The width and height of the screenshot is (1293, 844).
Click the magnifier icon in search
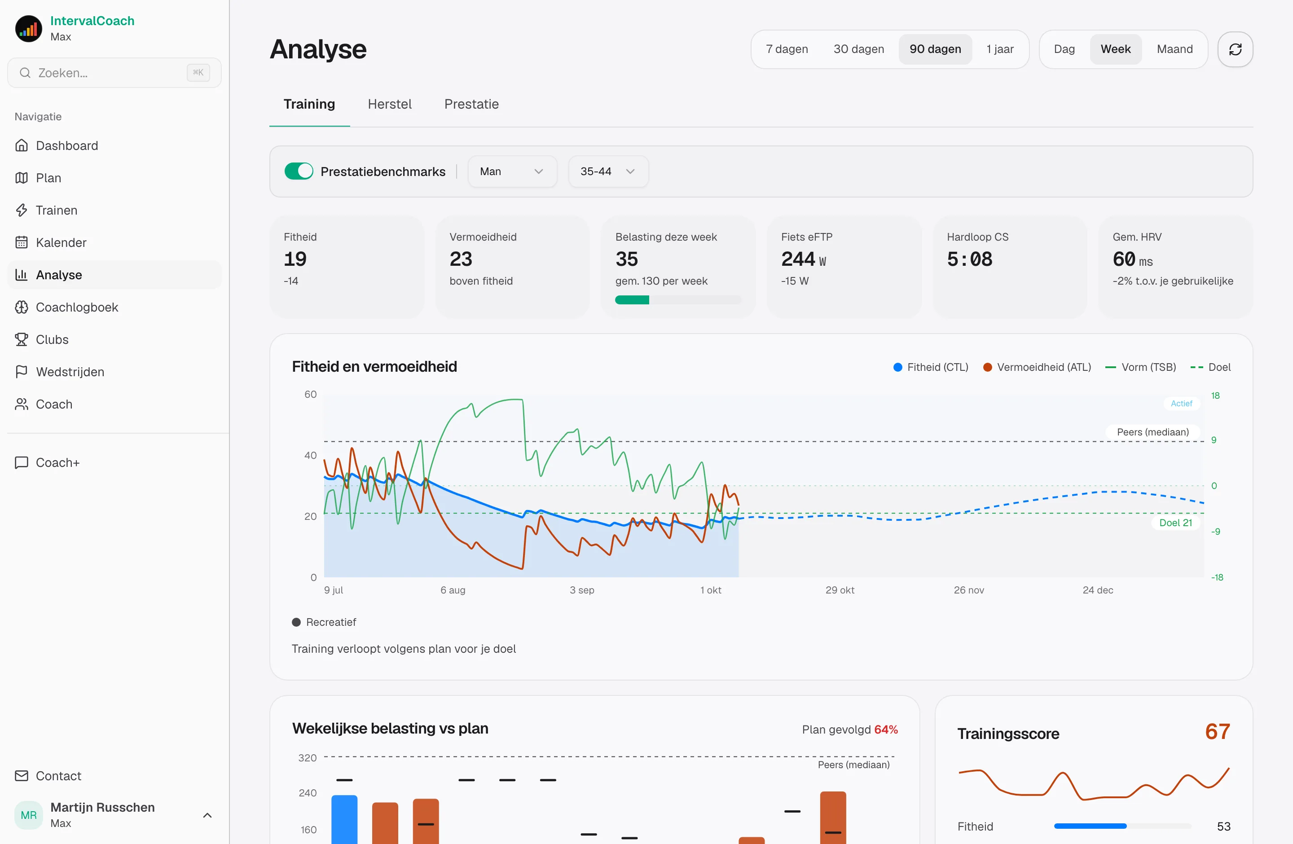[x=25, y=73]
